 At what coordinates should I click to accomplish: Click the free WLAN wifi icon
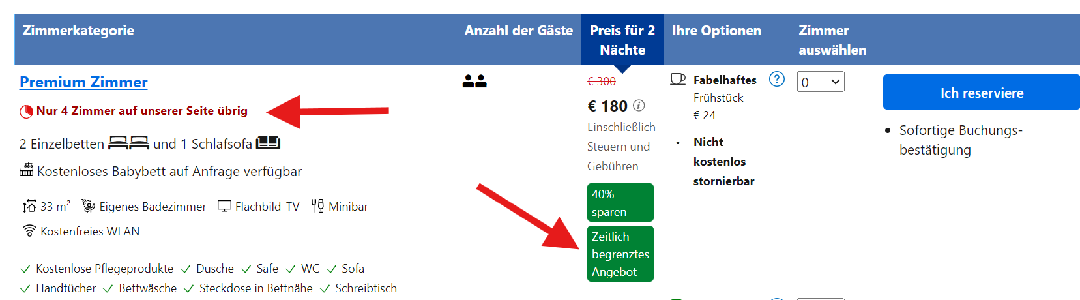pyautogui.click(x=29, y=231)
